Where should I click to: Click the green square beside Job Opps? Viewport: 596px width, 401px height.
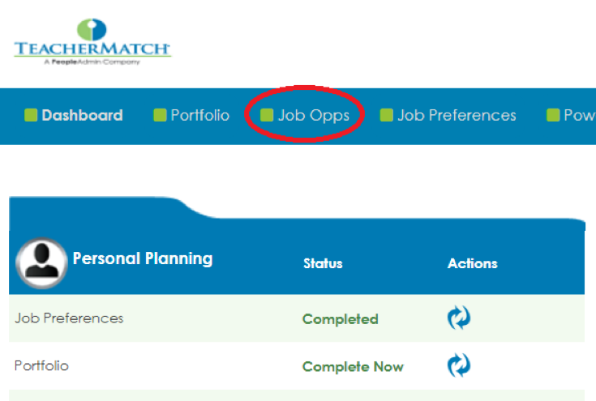267,115
